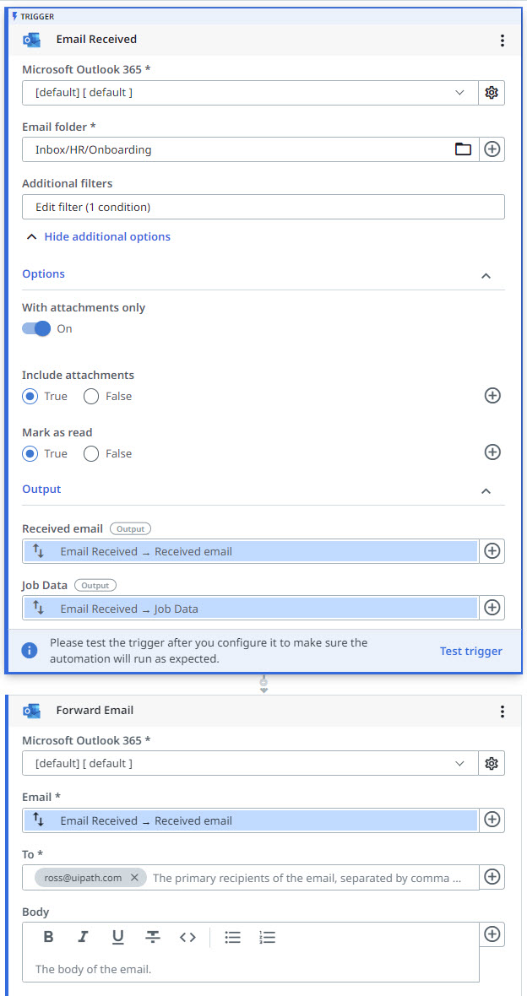Click the Edit filter (1 condition) field
Screen dimensions: 527x996
click(263, 207)
